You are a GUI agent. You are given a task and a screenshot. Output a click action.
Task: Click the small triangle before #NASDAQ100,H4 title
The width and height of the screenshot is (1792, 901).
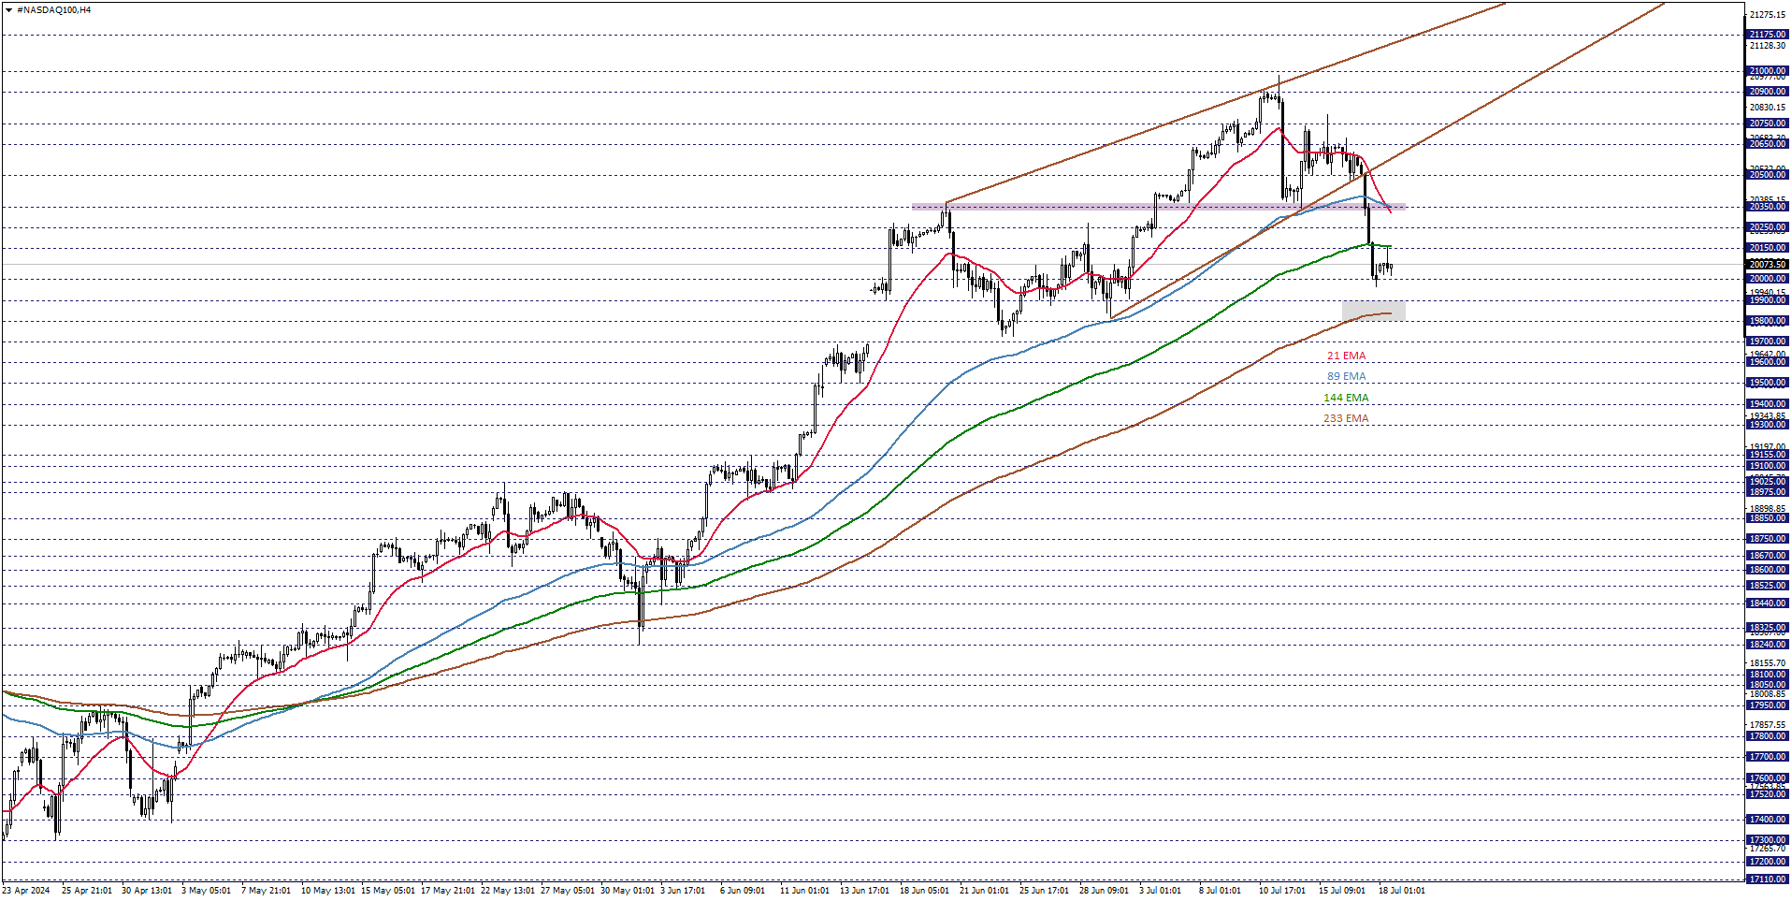point(8,10)
